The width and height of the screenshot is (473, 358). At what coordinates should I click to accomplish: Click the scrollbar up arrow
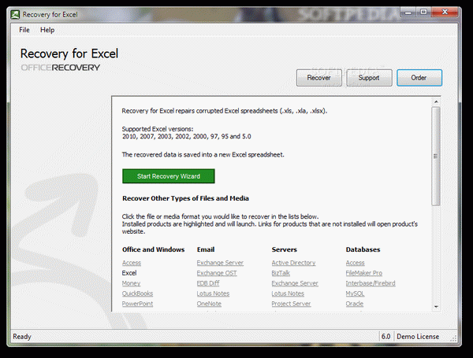pyautogui.click(x=436, y=102)
